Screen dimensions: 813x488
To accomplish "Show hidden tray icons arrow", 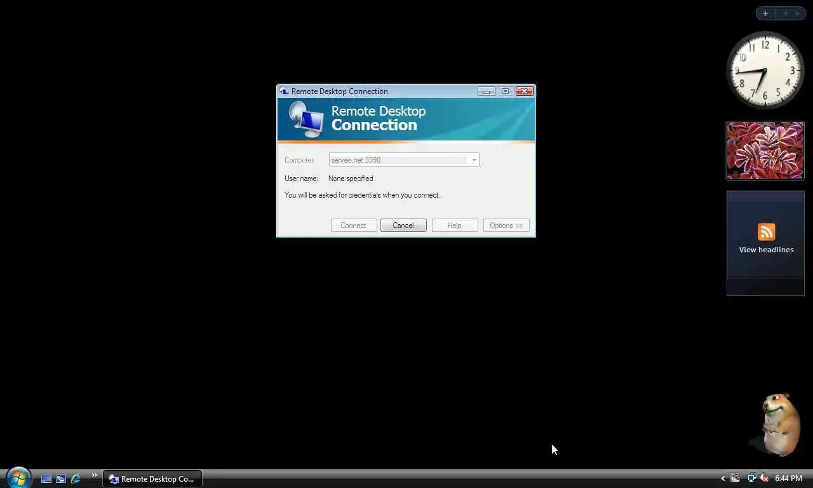I will [x=723, y=478].
